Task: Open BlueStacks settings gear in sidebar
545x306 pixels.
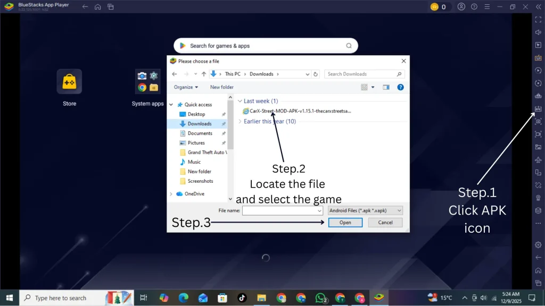Action: click(x=538, y=245)
